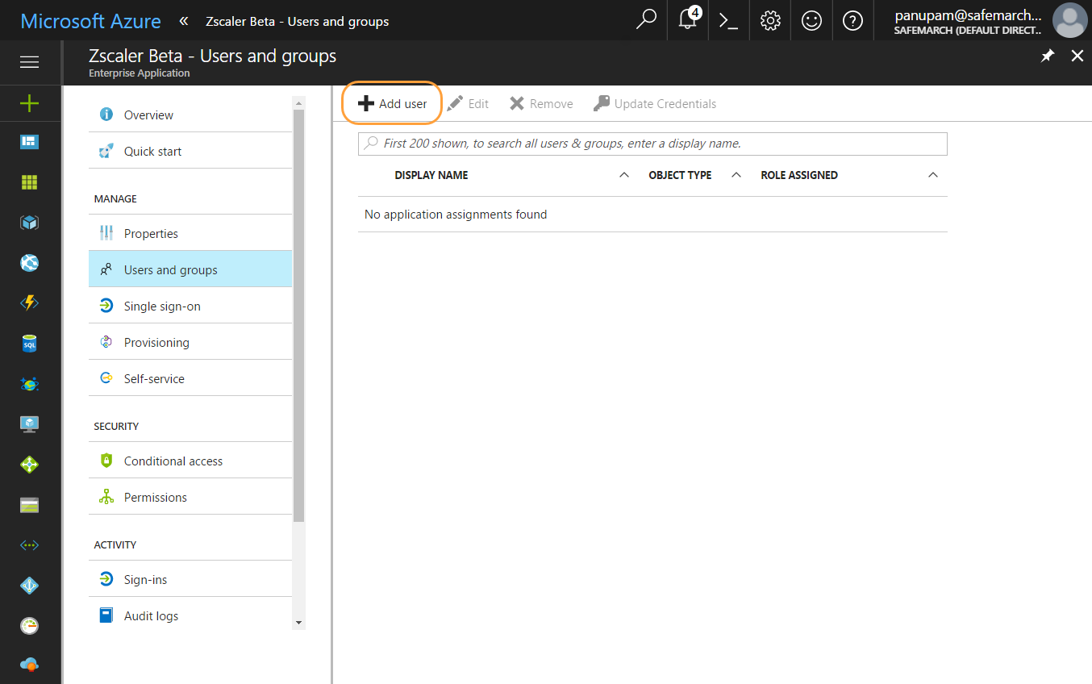The height and width of the screenshot is (684, 1092).
Task: Click the smiley feedback icon
Action: click(x=811, y=20)
